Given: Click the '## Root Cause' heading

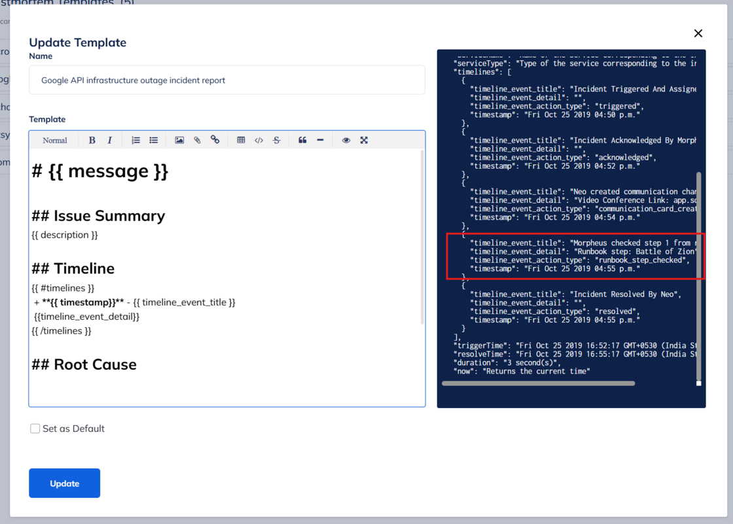Looking at the screenshot, I should 84,364.
